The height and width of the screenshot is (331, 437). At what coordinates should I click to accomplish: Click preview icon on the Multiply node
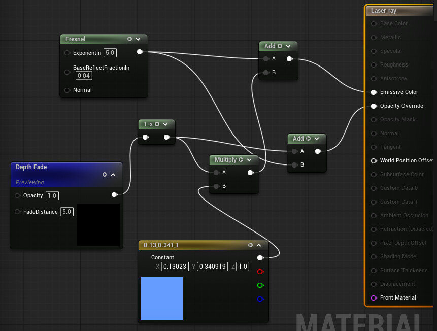coord(241,160)
